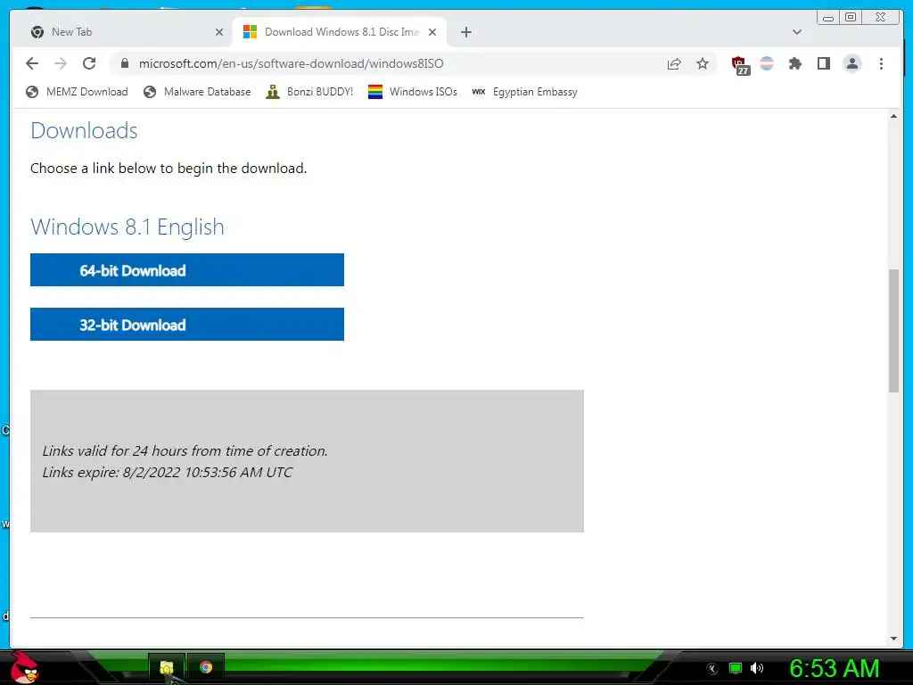Click the page vertical scrollbar thumb
The height and width of the screenshot is (685, 913).
893,330
